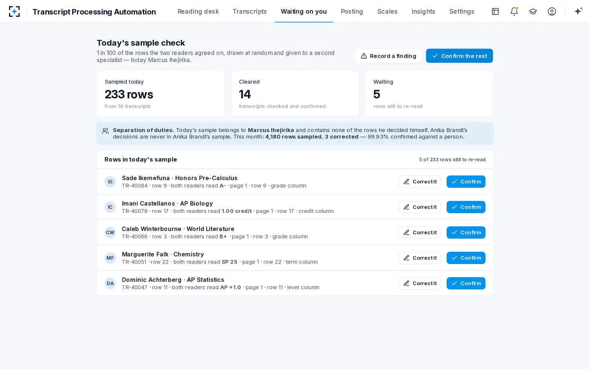590x369 pixels.
Task: Correct the Dominic Achterberg AP Statistics row
Action: 420,283
